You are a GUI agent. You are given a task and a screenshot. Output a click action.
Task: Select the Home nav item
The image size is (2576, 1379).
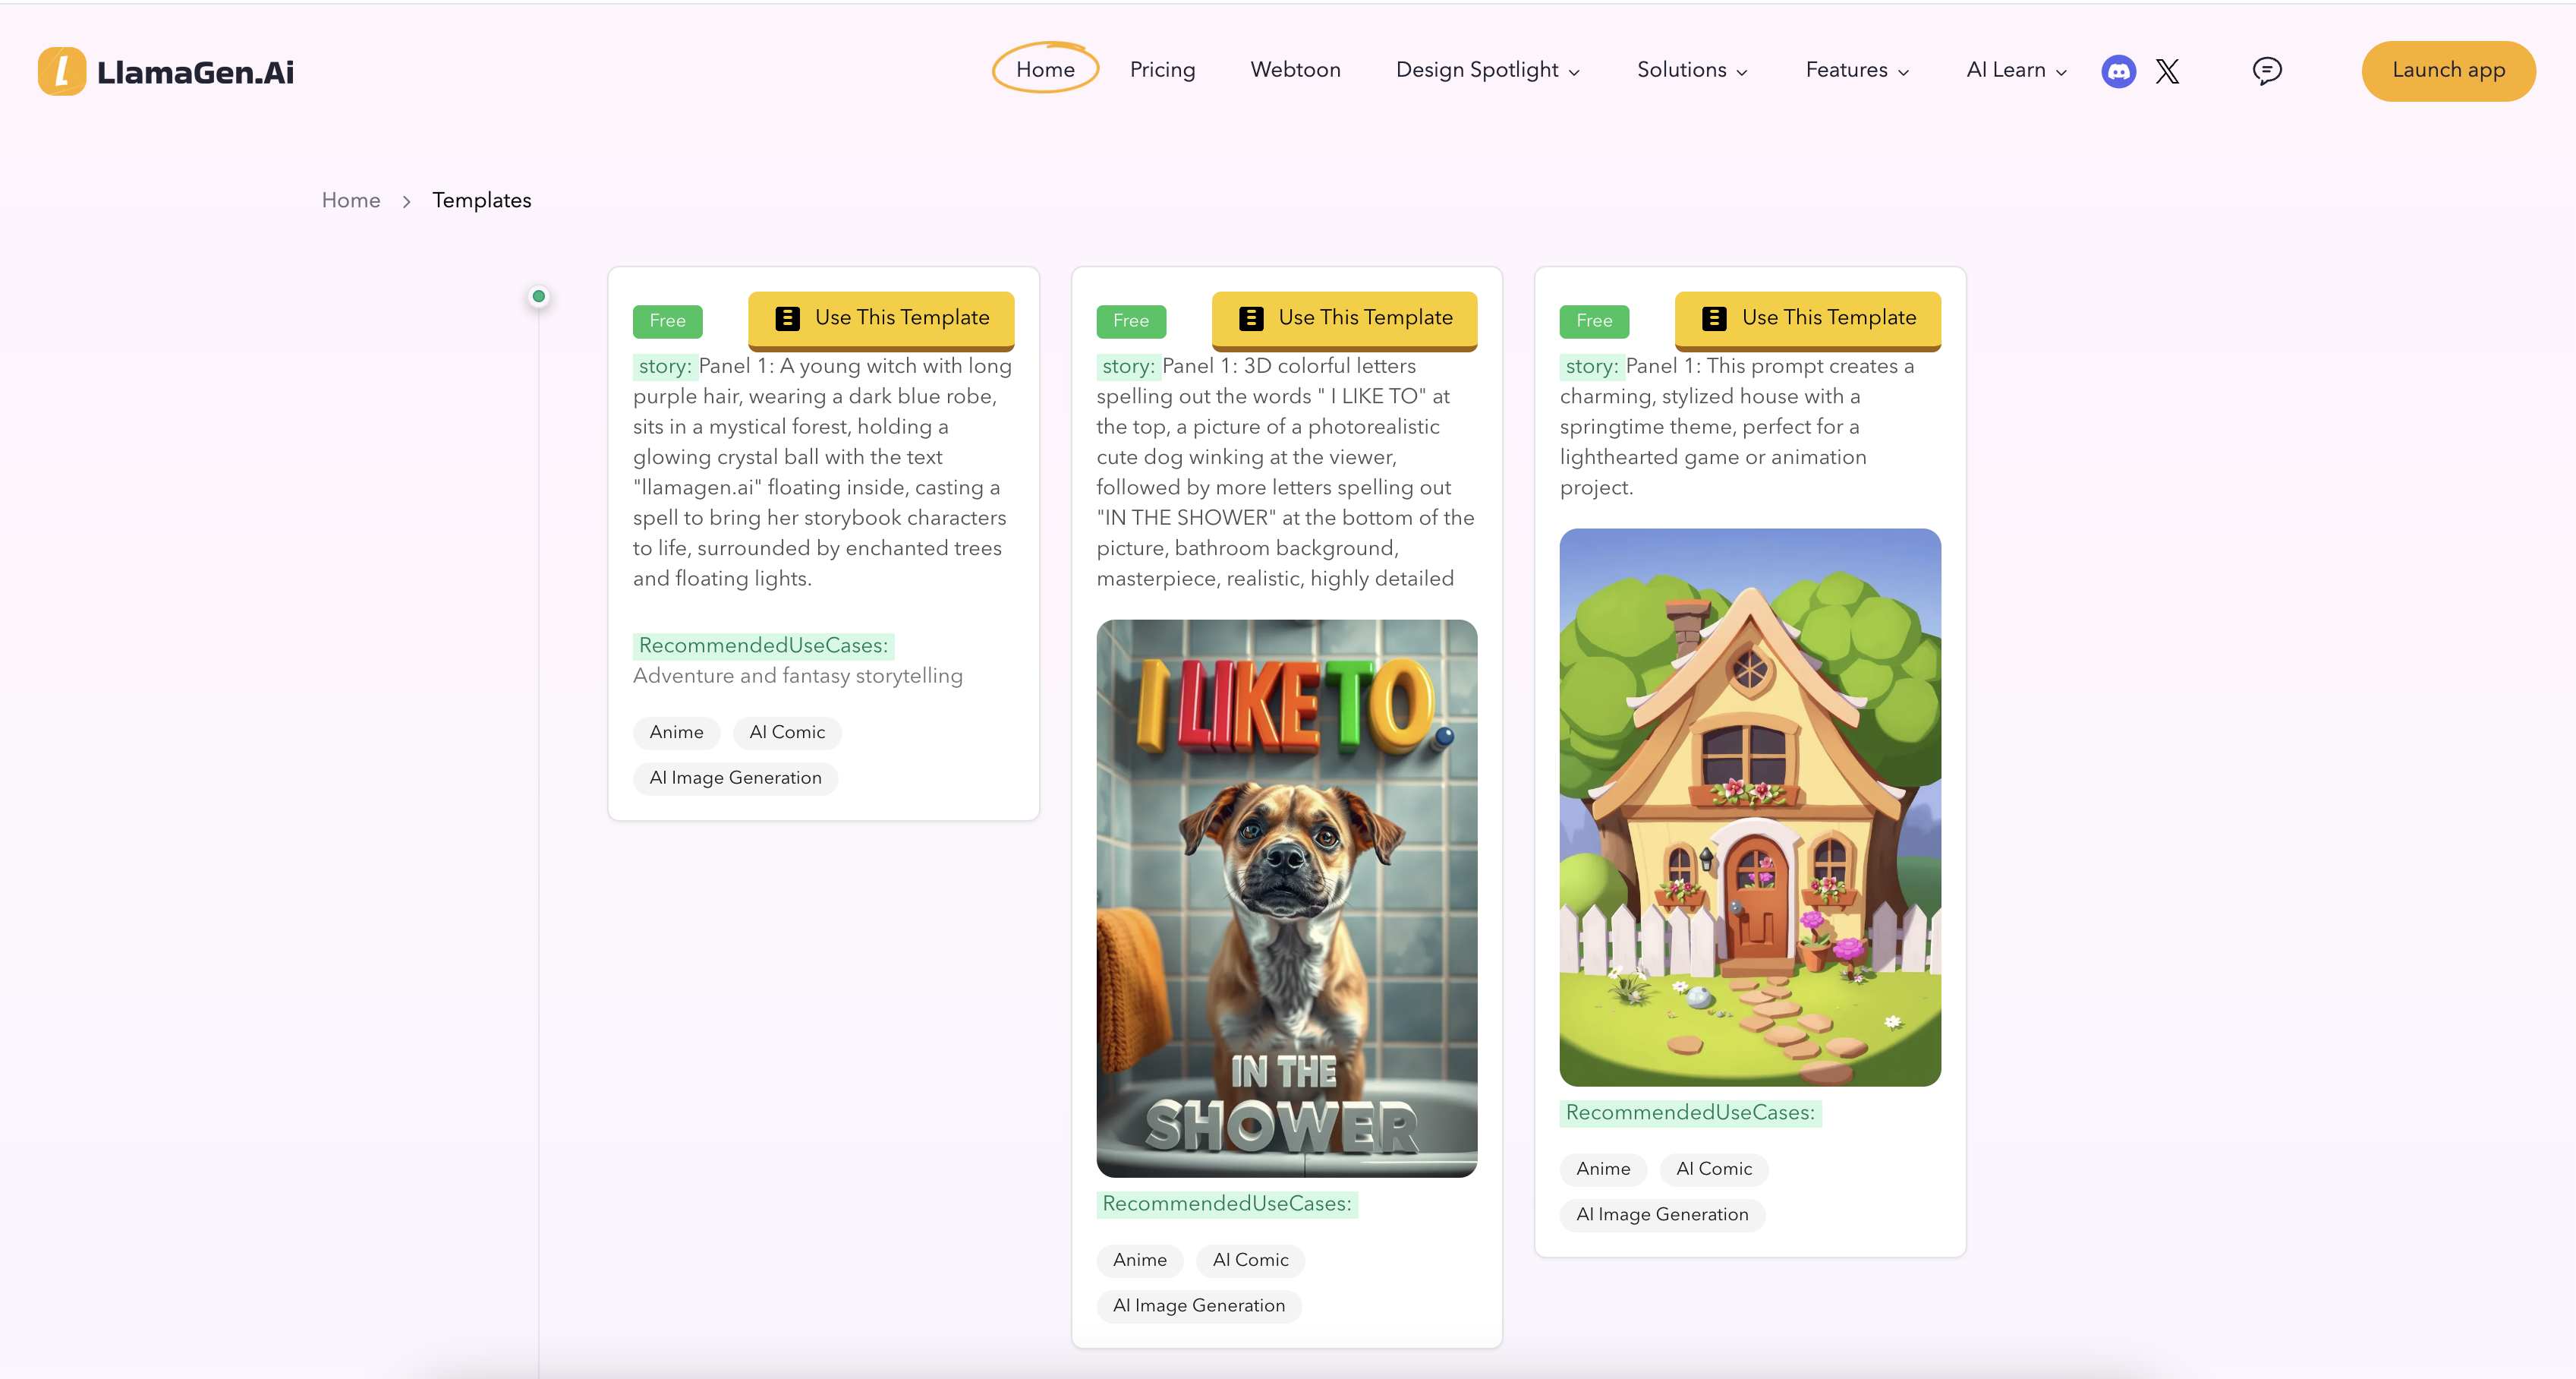point(1045,70)
